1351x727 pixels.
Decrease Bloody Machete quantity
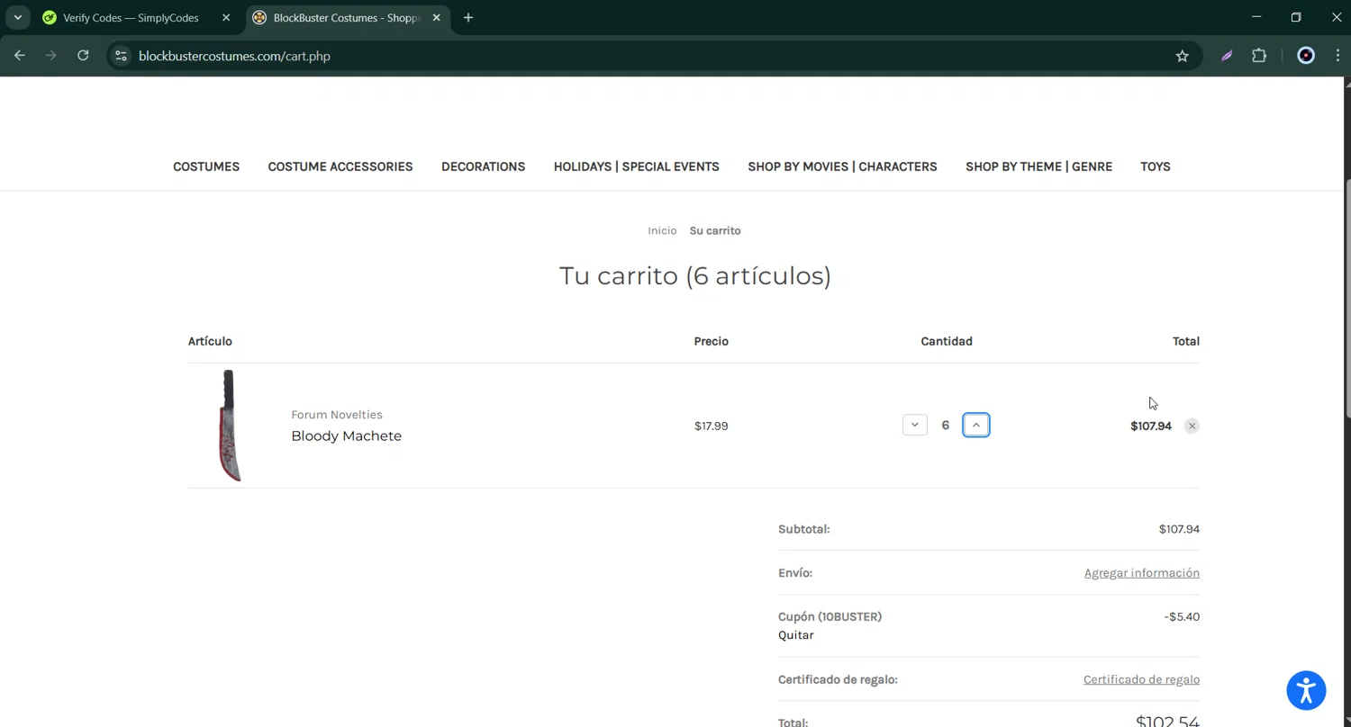click(x=914, y=425)
